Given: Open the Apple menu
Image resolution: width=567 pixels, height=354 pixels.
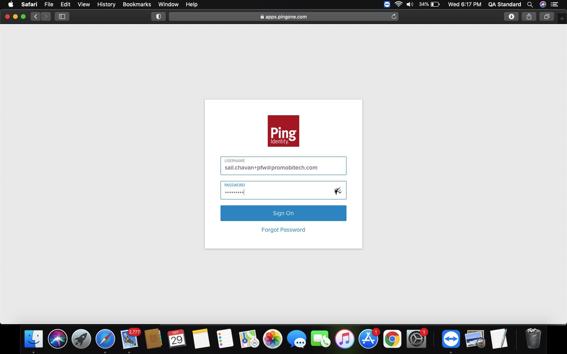Looking at the screenshot, I should coord(11,4).
